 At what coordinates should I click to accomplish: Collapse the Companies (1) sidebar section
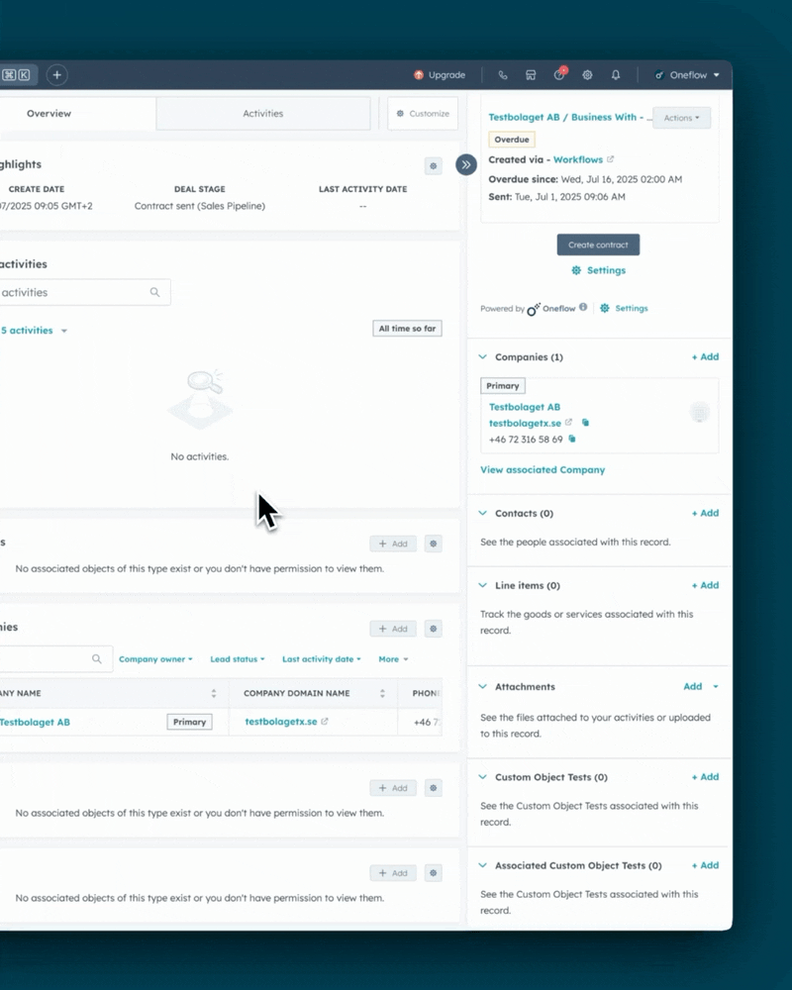pyautogui.click(x=483, y=357)
